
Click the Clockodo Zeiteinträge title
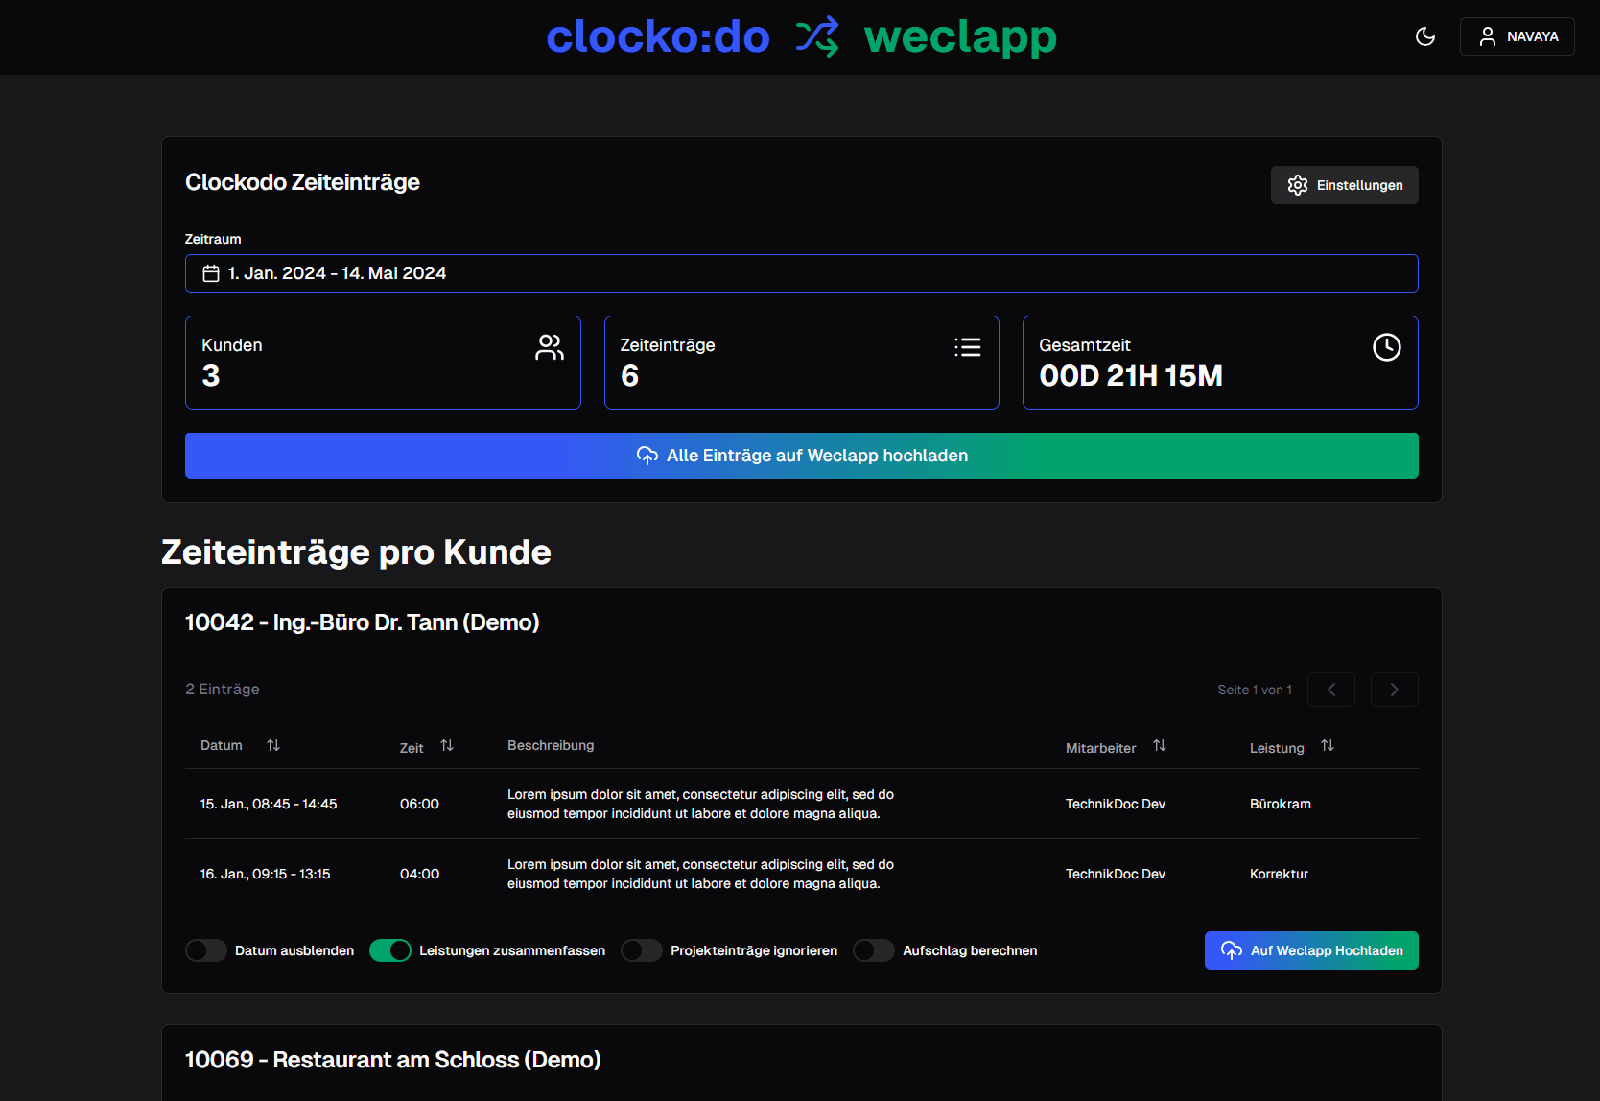coord(302,182)
